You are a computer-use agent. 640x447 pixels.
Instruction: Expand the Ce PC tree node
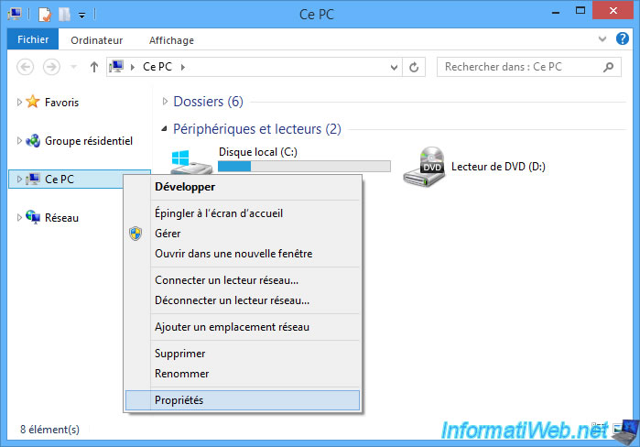tap(19, 179)
